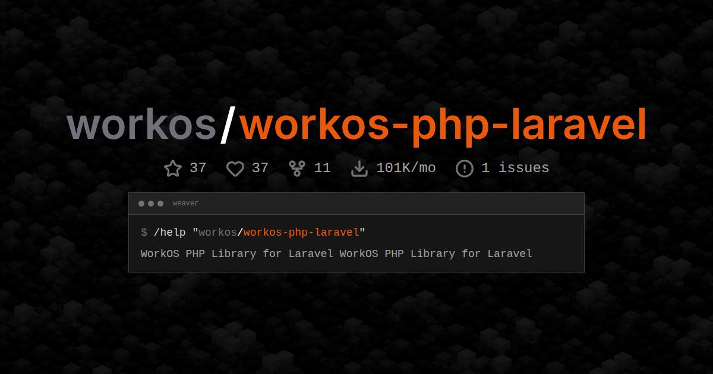
Task: Click the fork count '11'
Action: coord(322,168)
